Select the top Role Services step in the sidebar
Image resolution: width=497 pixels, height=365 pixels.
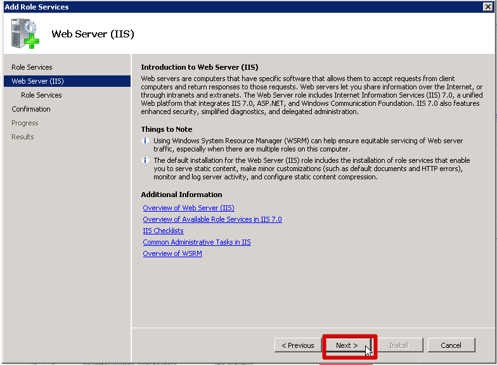point(32,67)
